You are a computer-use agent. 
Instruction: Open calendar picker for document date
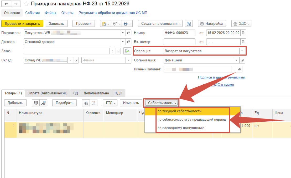pyautogui.click(x=243, y=33)
